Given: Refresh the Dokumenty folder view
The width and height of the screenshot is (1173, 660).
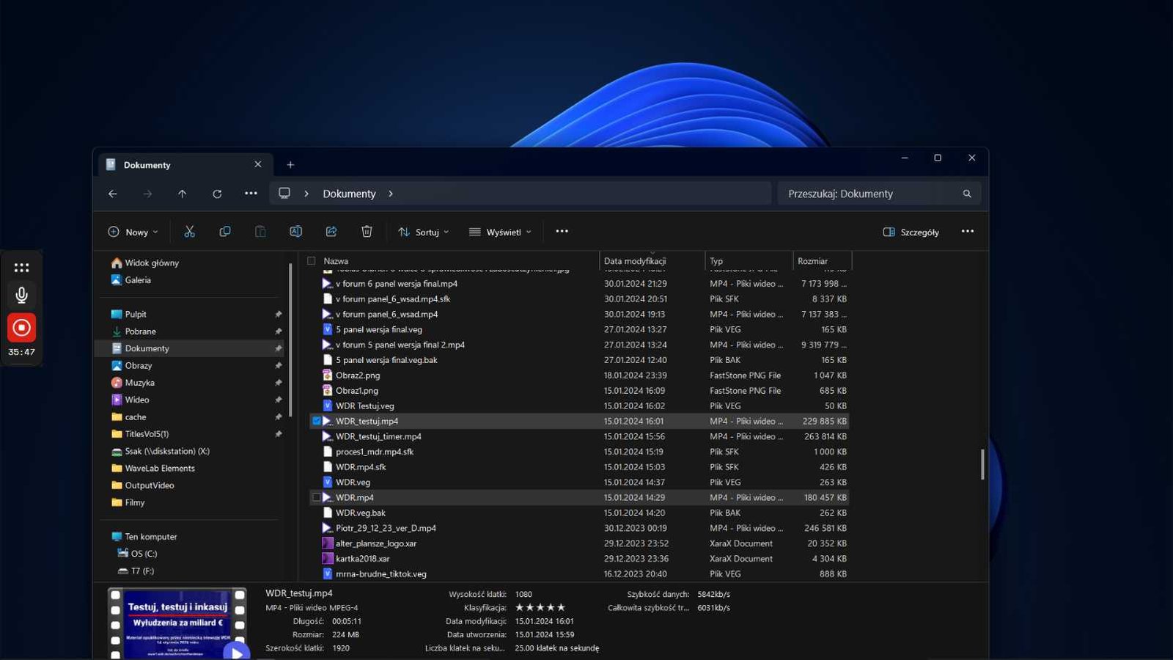Looking at the screenshot, I should [x=217, y=194].
